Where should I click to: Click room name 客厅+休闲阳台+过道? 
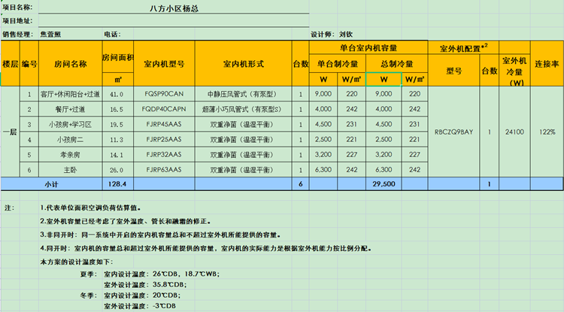[70, 94]
